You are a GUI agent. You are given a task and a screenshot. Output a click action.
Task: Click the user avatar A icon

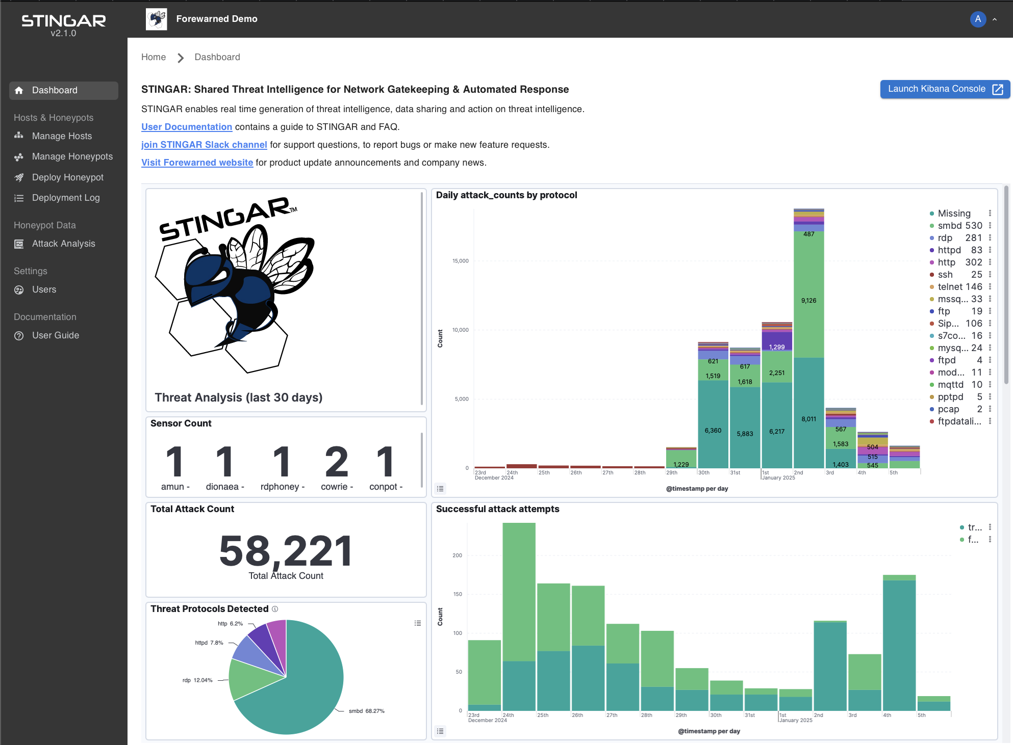tap(978, 19)
